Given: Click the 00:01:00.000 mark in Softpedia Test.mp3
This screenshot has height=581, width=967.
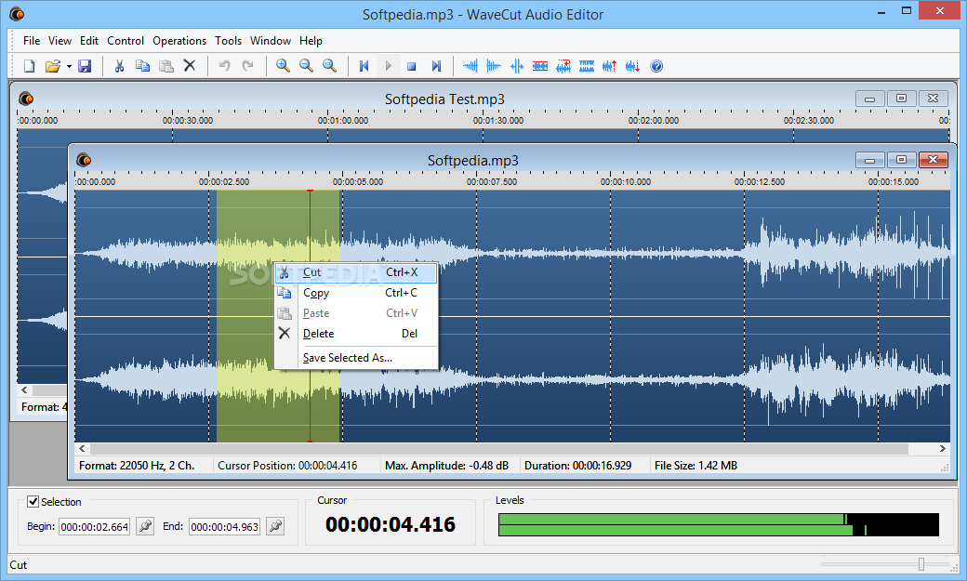Looking at the screenshot, I should (343, 120).
